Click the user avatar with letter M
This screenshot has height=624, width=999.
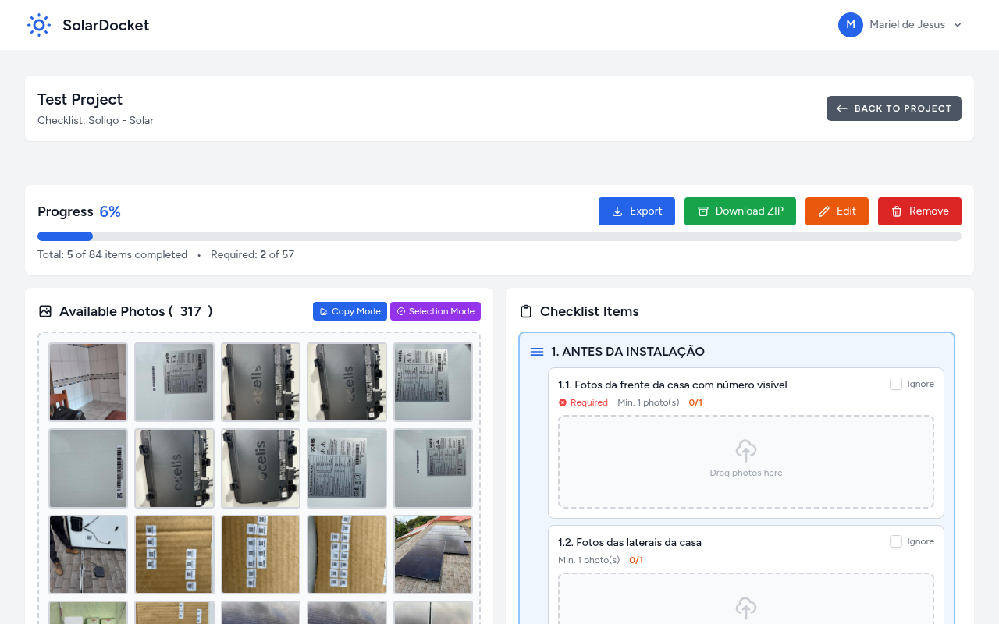tap(850, 25)
